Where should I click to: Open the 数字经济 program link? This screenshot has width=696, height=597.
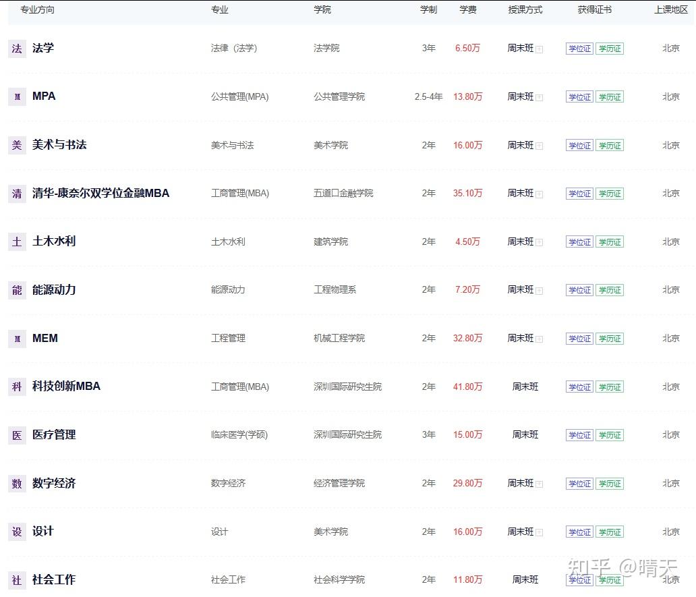54,483
